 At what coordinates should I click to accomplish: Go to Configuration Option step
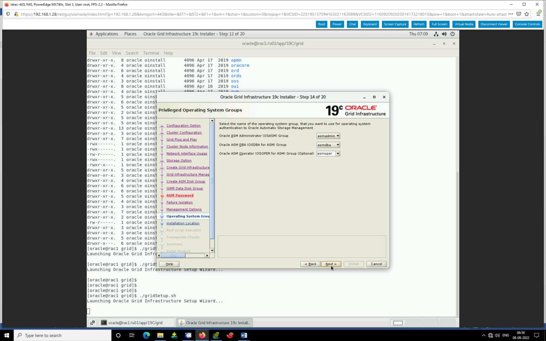[183, 126]
